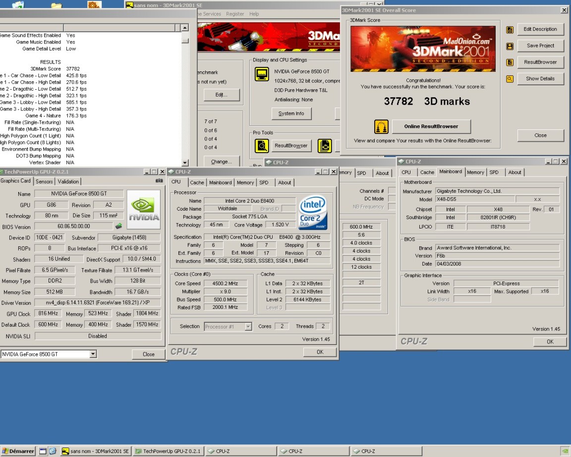This screenshot has height=457, width=571.
Task: Click the Internet Explorer quick launch icon
Action: click(x=53, y=451)
